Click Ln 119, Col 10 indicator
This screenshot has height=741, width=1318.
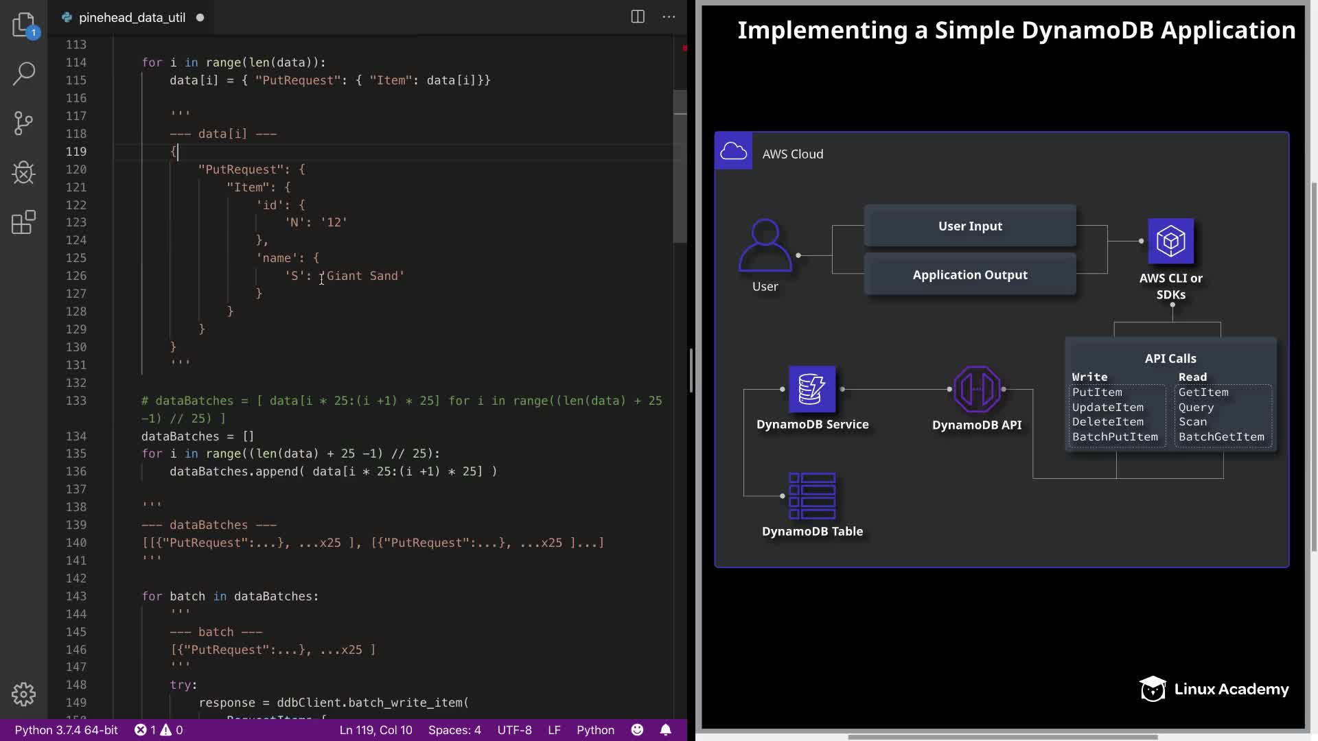point(375,730)
